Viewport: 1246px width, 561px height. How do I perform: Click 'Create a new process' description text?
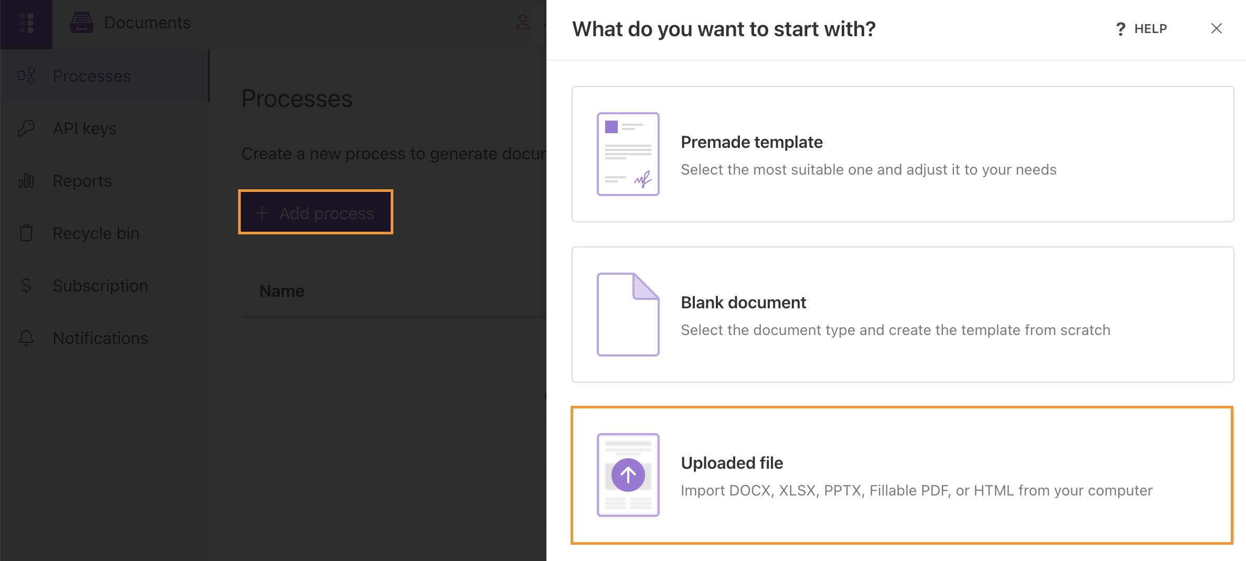coord(394,154)
